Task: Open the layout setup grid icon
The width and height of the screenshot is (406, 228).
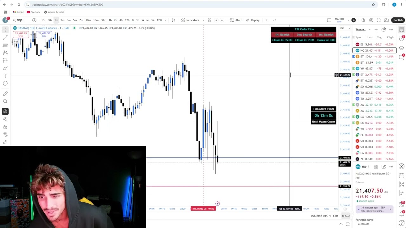Action: tap(210, 20)
